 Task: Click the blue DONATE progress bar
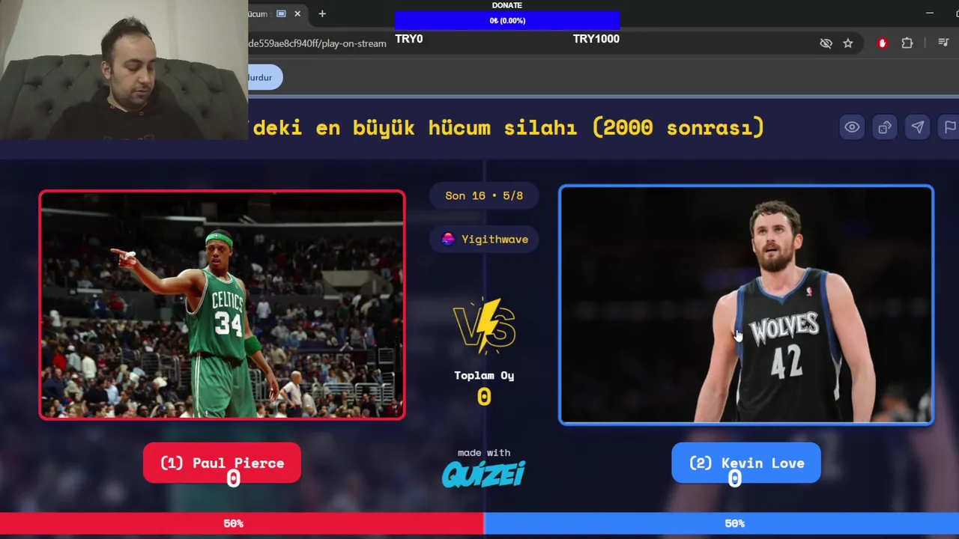point(507,21)
